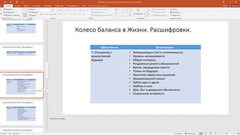
Task: Open Контур фигуры outline options
Action: pyautogui.click(x=159, y=12)
